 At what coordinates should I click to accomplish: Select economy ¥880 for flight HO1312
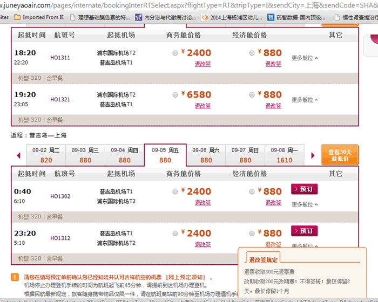(x=252, y=234)
